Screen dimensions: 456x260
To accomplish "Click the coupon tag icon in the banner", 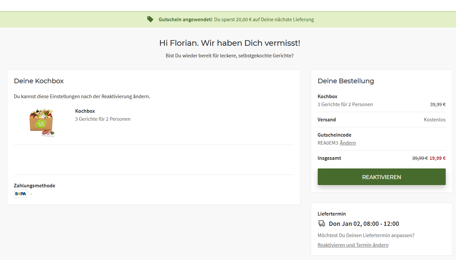I will [x=150, y=19].
